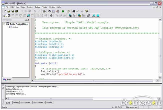This screenshot has height=110, width=163.
Task: Open the Edit menu
Action: [x=12, y=7]
